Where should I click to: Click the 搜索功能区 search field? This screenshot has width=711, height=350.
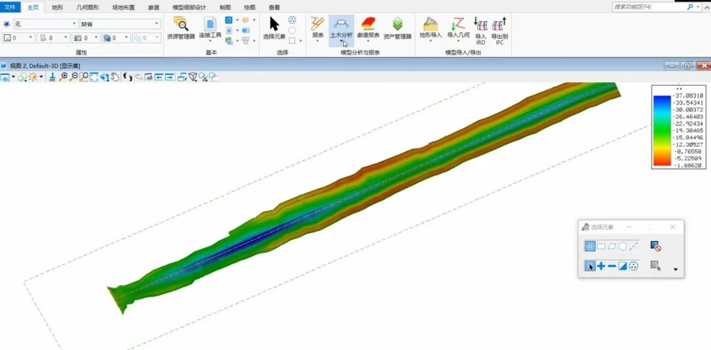(648, 7)
